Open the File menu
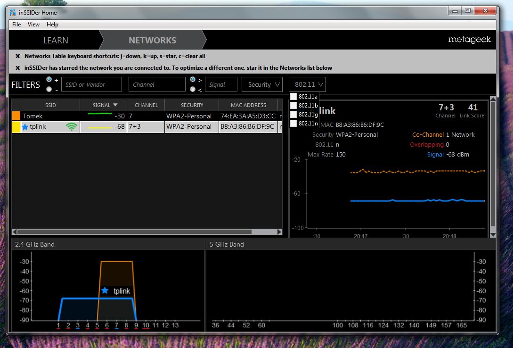This screenshot has height=348, width=513. pyautogui.click(x=16, y=25)
